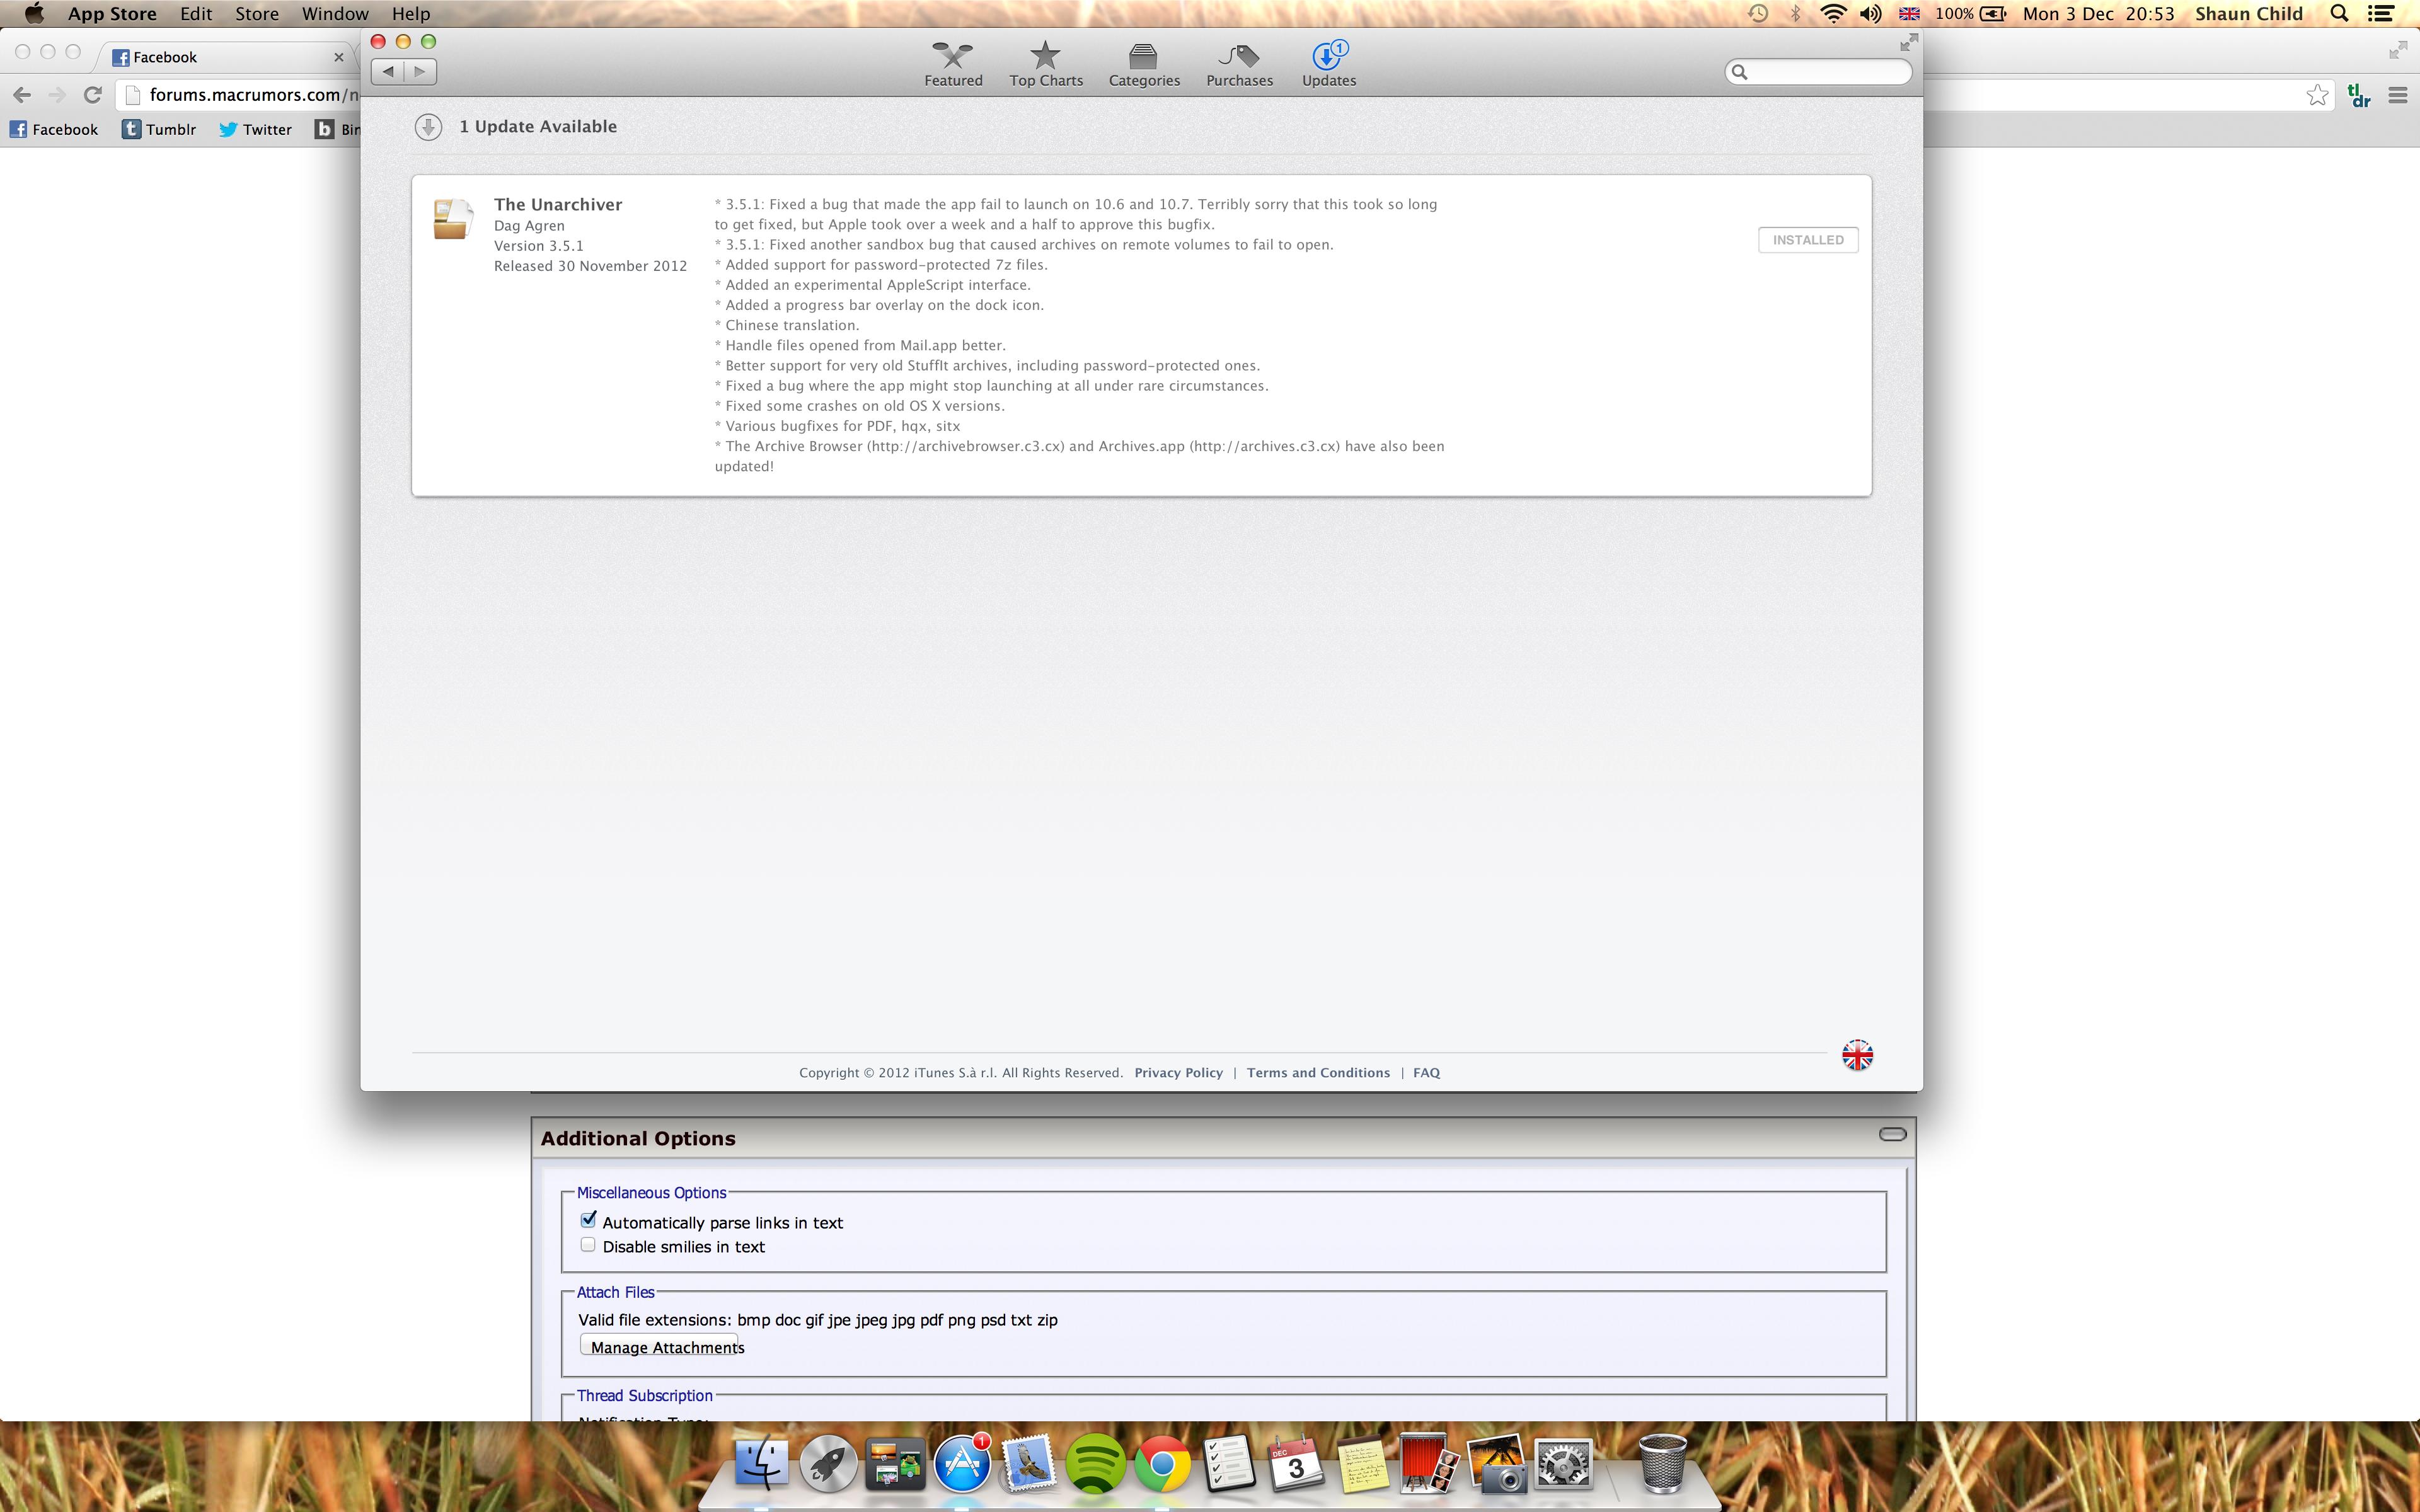Open the Help menu
2420x1512 pixels.
(x=411, y=14)
